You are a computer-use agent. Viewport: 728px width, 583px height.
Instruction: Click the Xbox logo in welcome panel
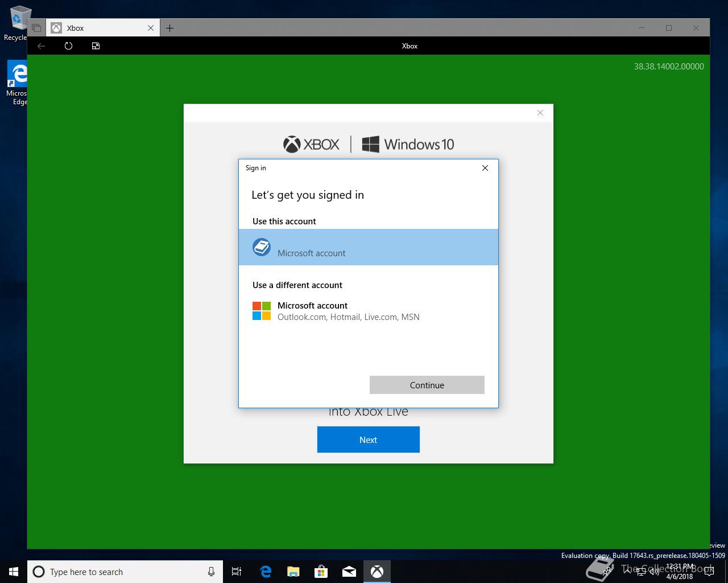click(x=311, y=145)
